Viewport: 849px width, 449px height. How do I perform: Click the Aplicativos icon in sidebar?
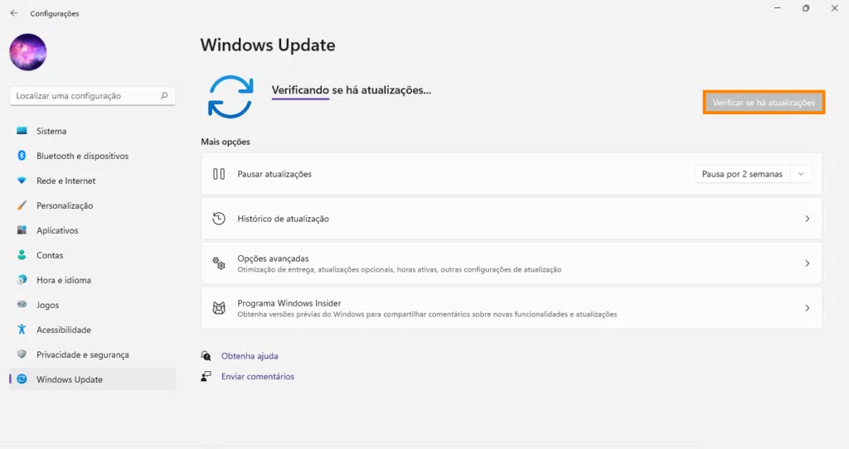(x=22, y=230)
